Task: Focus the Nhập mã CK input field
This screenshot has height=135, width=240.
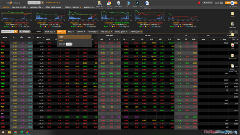Action: 8,32
